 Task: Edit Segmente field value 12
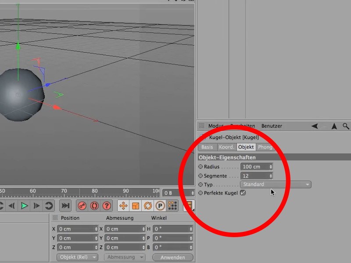point(254,176)
